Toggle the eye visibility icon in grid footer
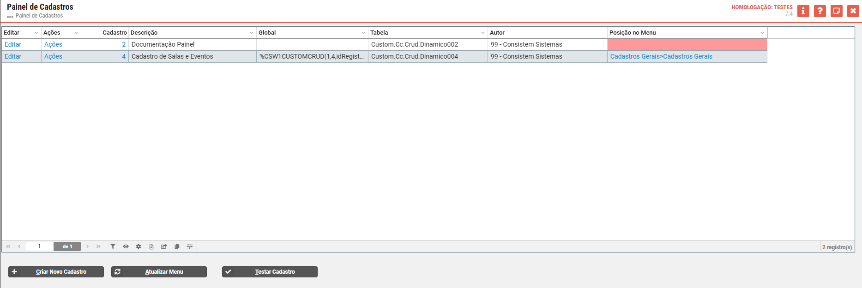862x288 pixels. [x=126, y=246]
